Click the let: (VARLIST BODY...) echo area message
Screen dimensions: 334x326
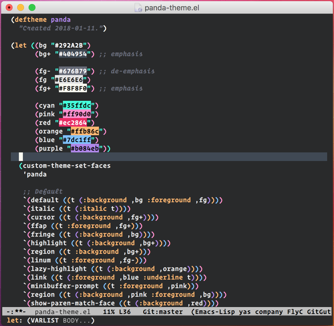click(51, 321)
